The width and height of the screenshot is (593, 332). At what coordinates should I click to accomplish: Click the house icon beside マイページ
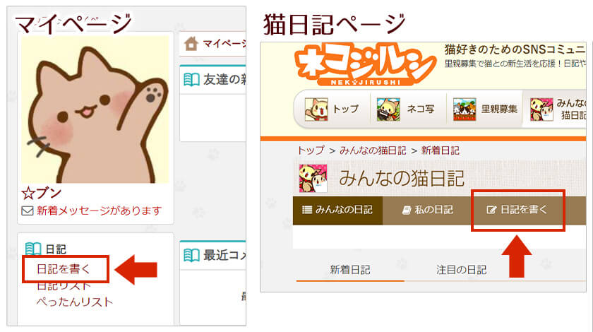[x=191, y=44]
